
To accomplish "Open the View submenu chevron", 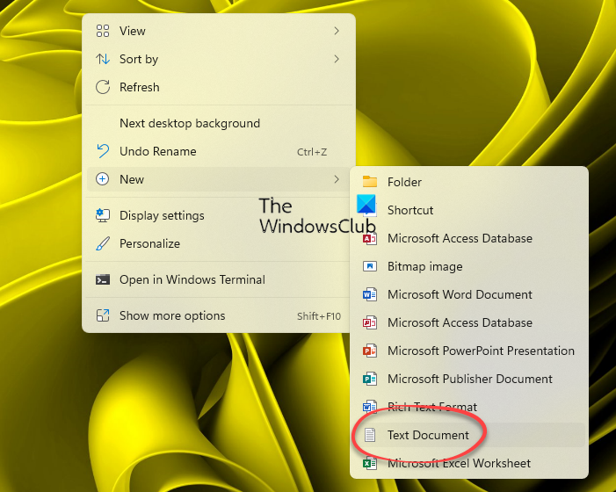I will [x=337, y=31].
